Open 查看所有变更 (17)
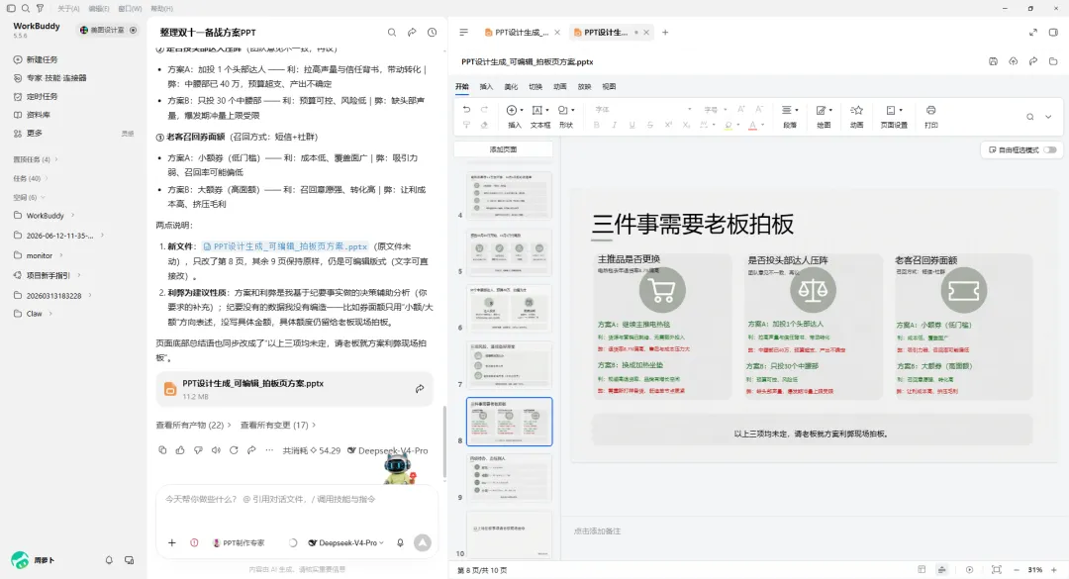1069x579 pixels. click(x=277, y=425)
